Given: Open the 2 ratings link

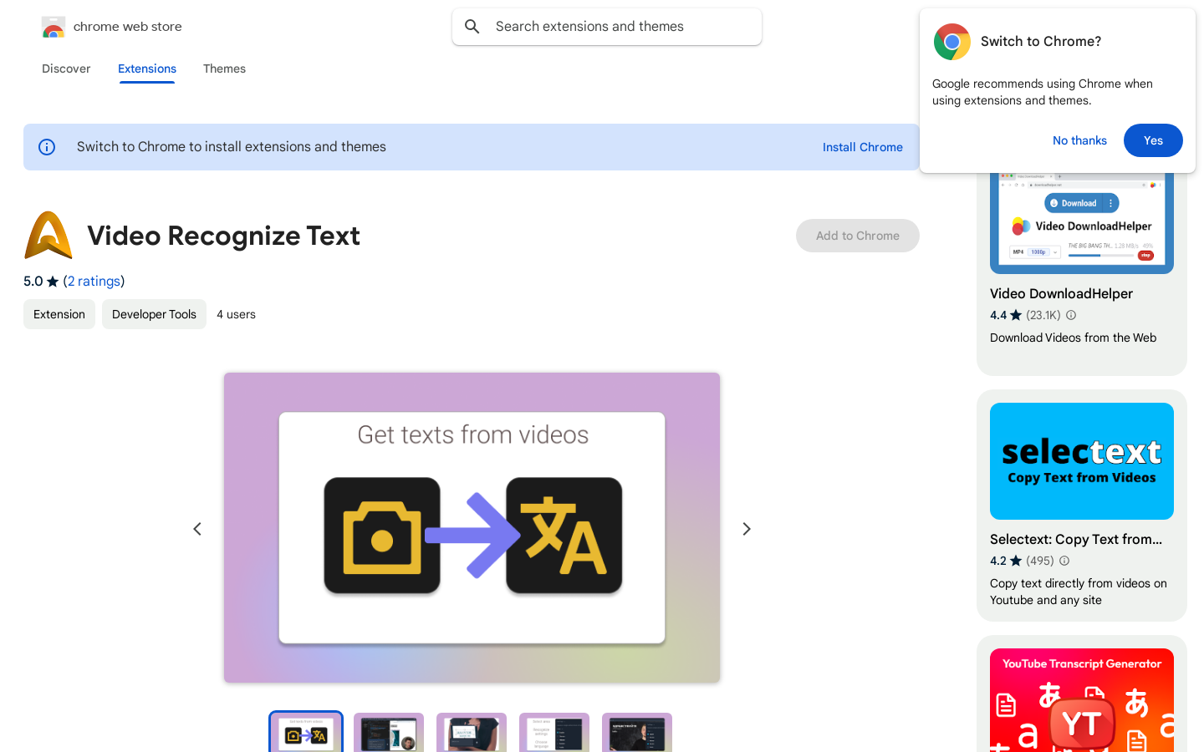Looking at the screenshot, I should click(94, 281).
